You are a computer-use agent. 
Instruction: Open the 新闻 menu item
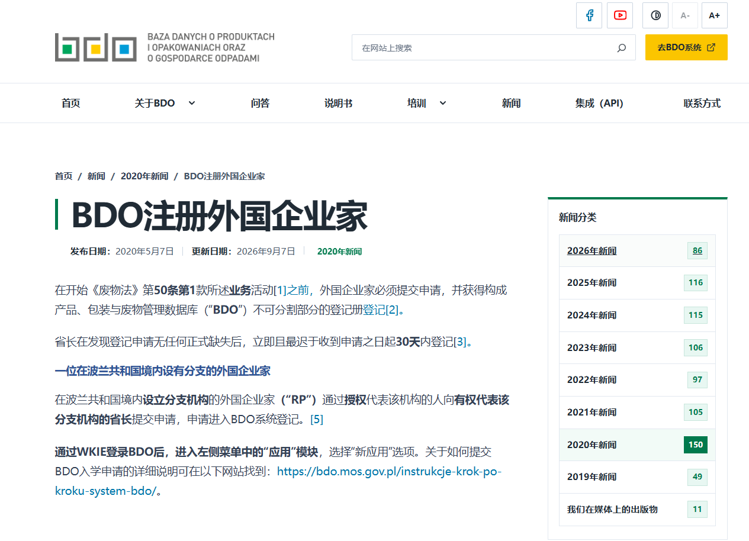512,103
